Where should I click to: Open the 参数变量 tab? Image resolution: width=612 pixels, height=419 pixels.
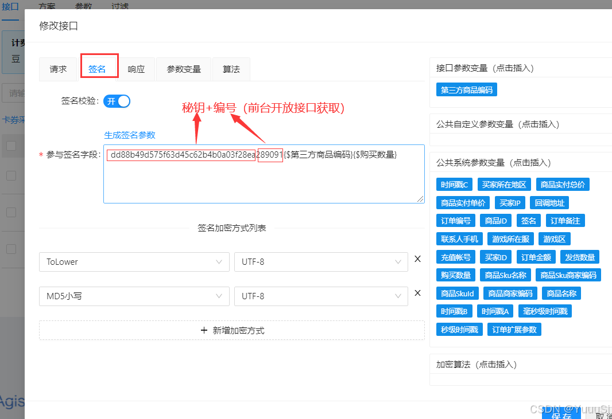point(184,69)
